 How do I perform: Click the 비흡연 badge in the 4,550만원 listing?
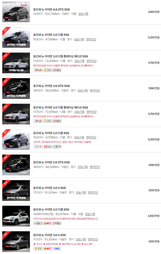57,223
